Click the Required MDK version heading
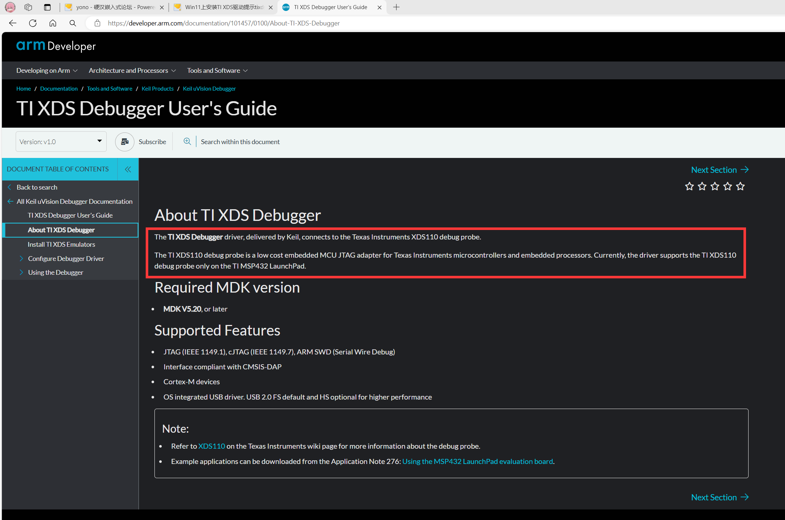The width and height of the screenshot is (785, 520). 227,287
